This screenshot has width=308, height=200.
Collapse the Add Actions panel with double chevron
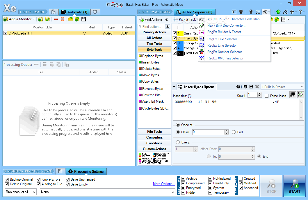click(167, 20)
